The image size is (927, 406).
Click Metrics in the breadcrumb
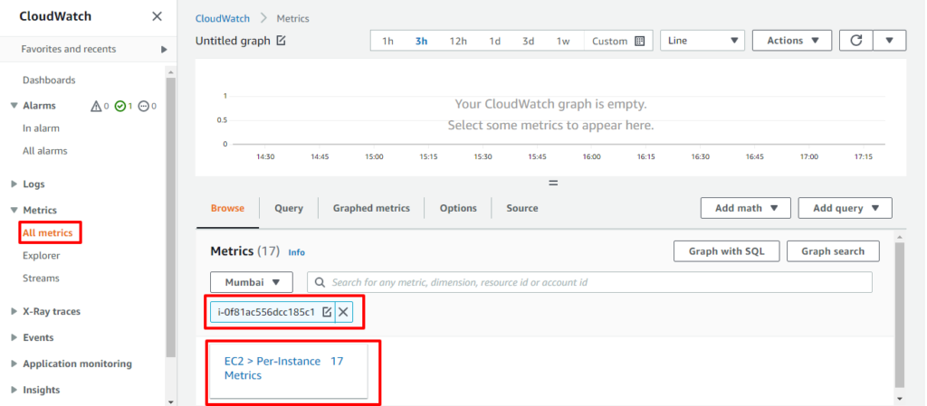pos(292,18)
